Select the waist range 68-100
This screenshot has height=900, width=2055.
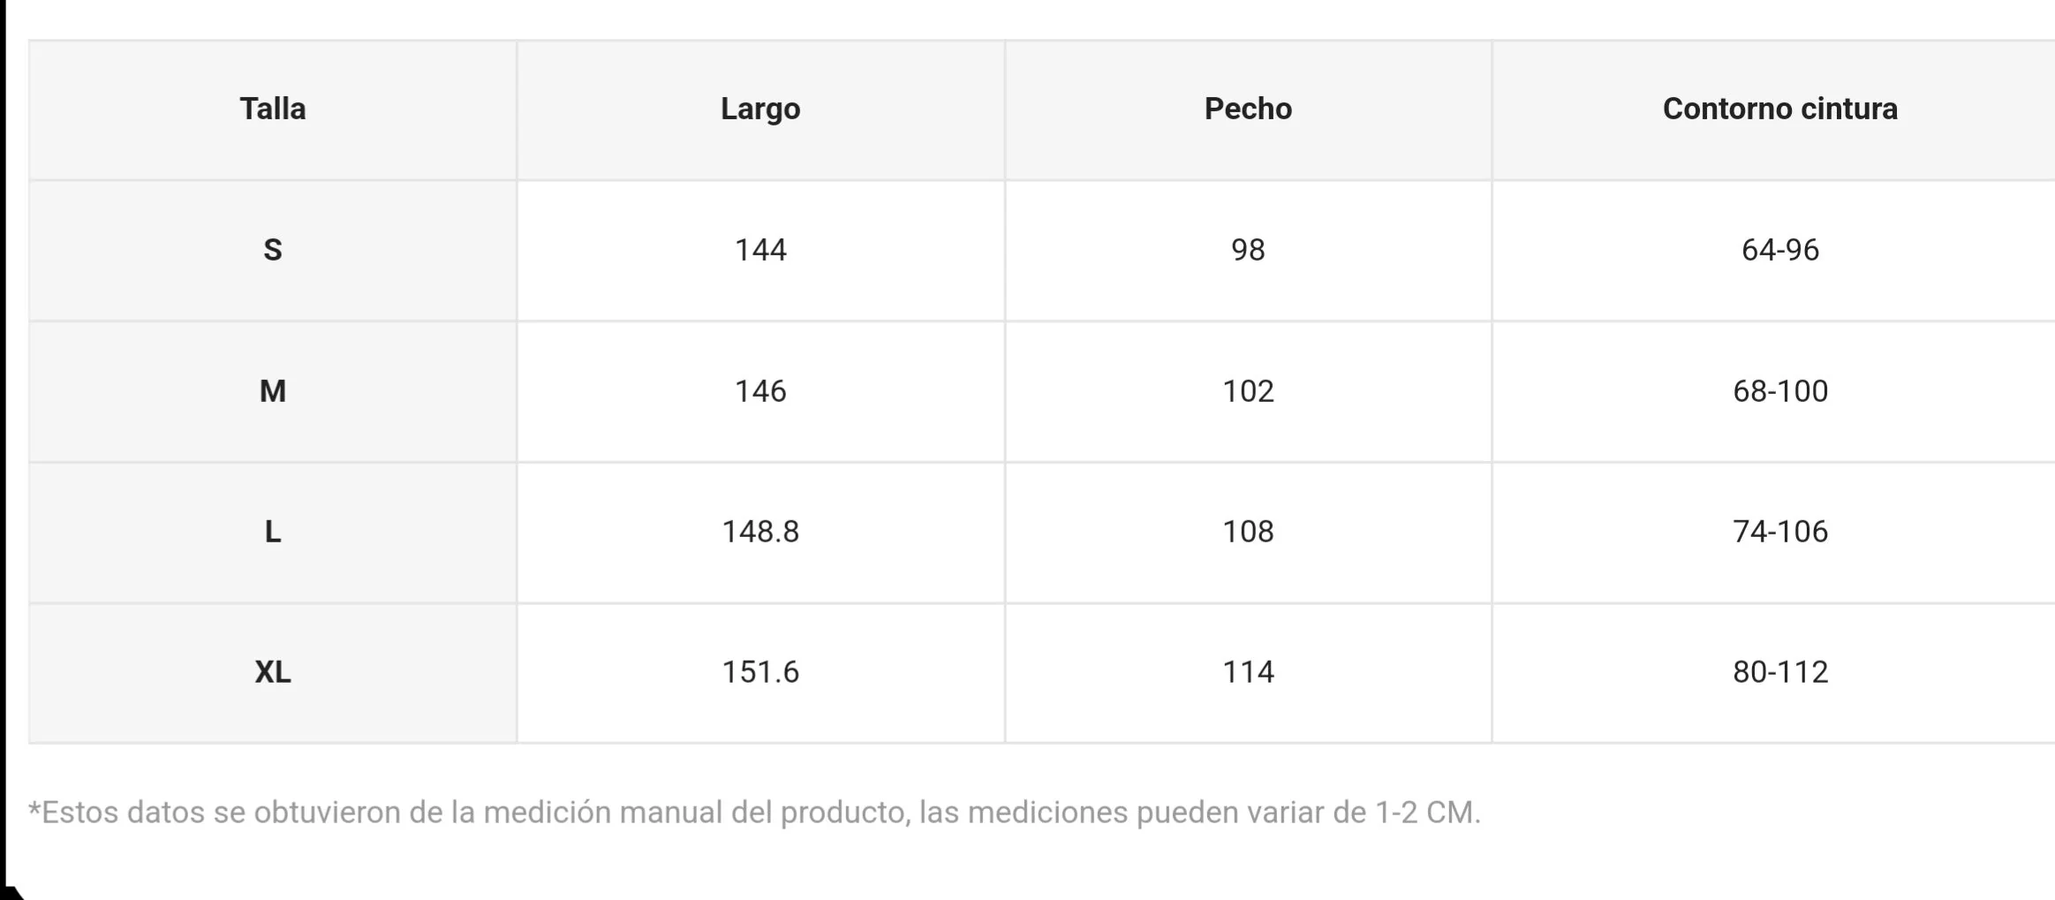1779,390
